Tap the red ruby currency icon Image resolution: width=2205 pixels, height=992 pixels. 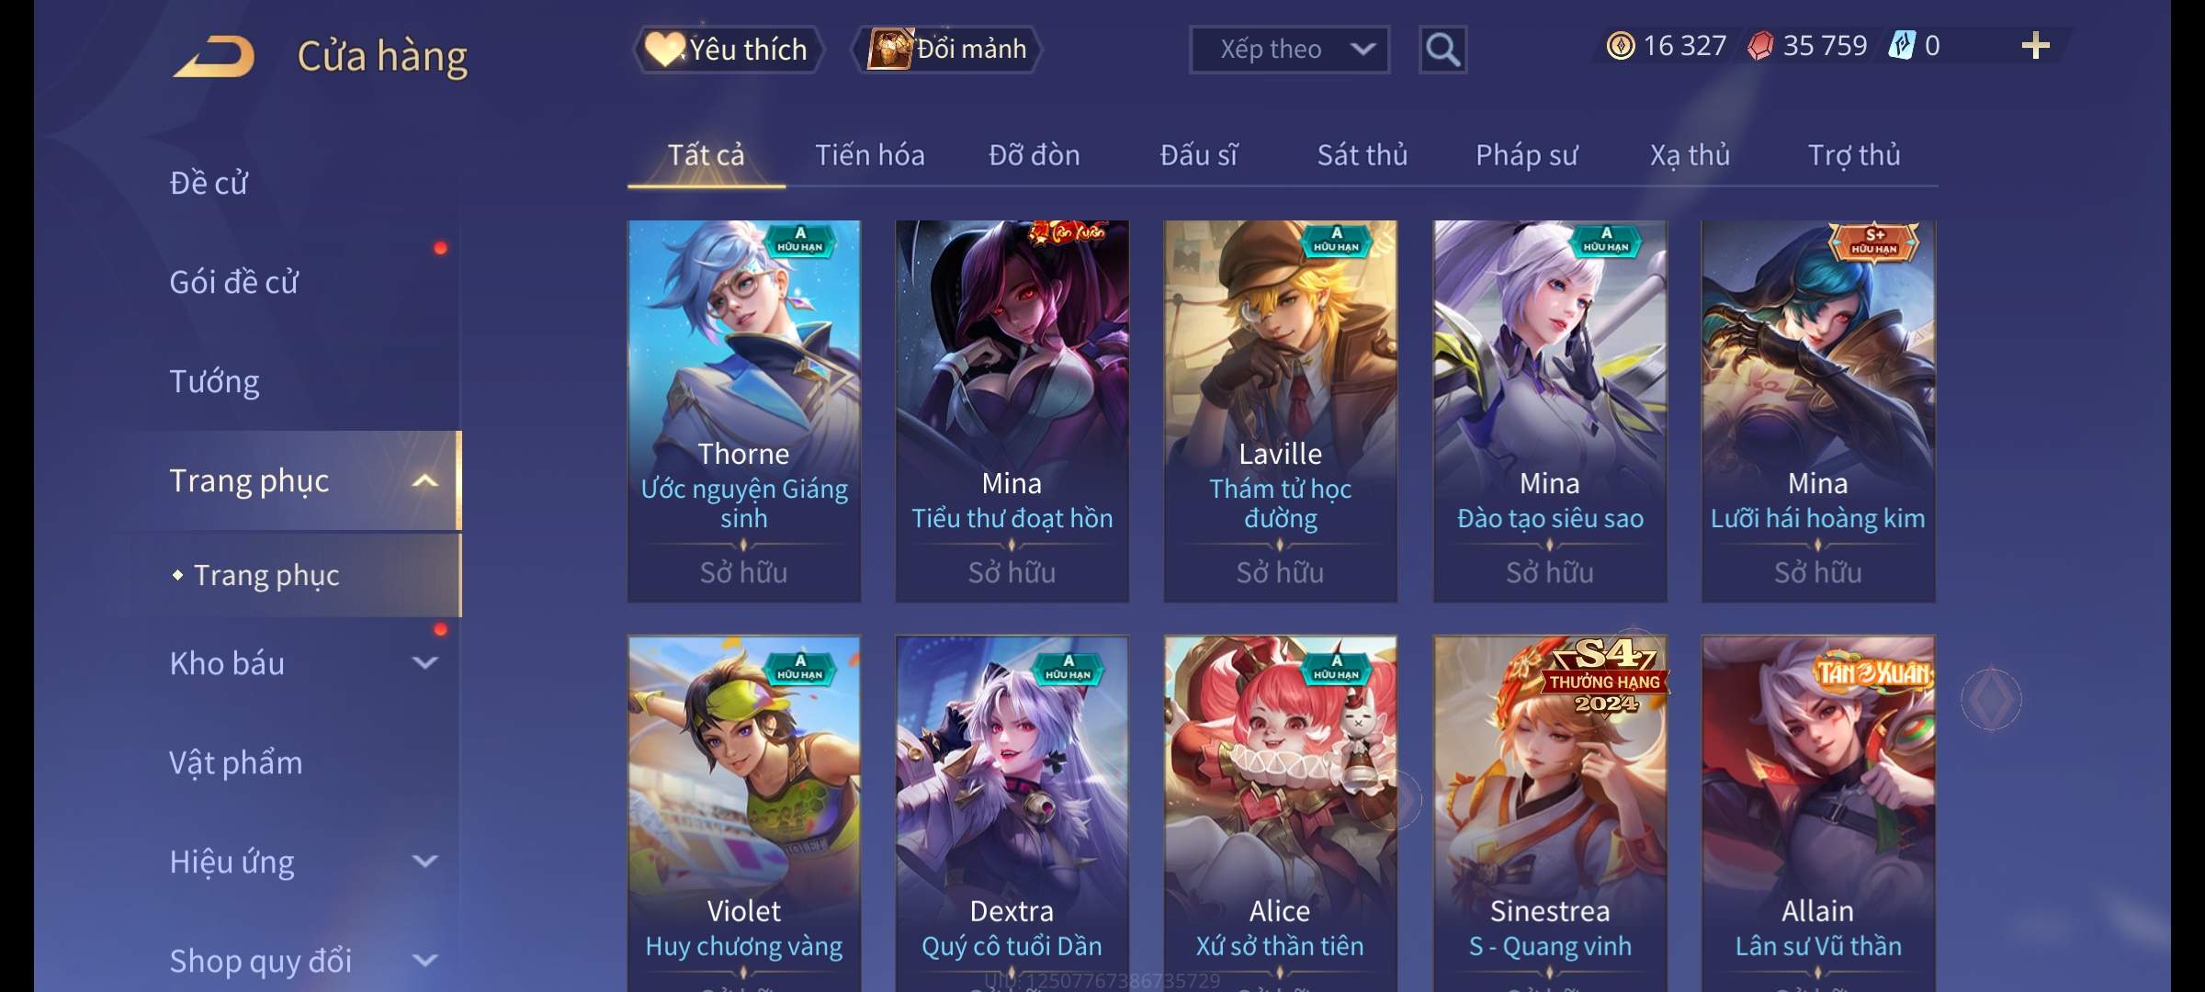click(1759, 46)
